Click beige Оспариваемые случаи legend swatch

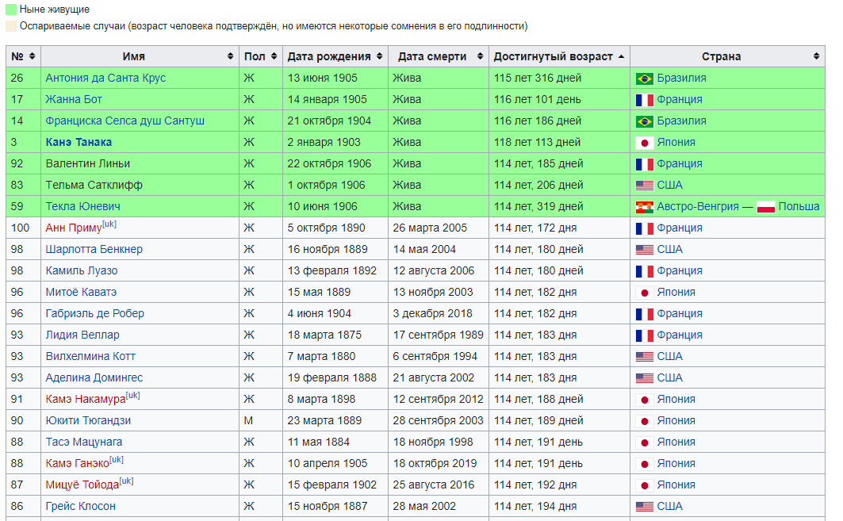click(11, 26)
